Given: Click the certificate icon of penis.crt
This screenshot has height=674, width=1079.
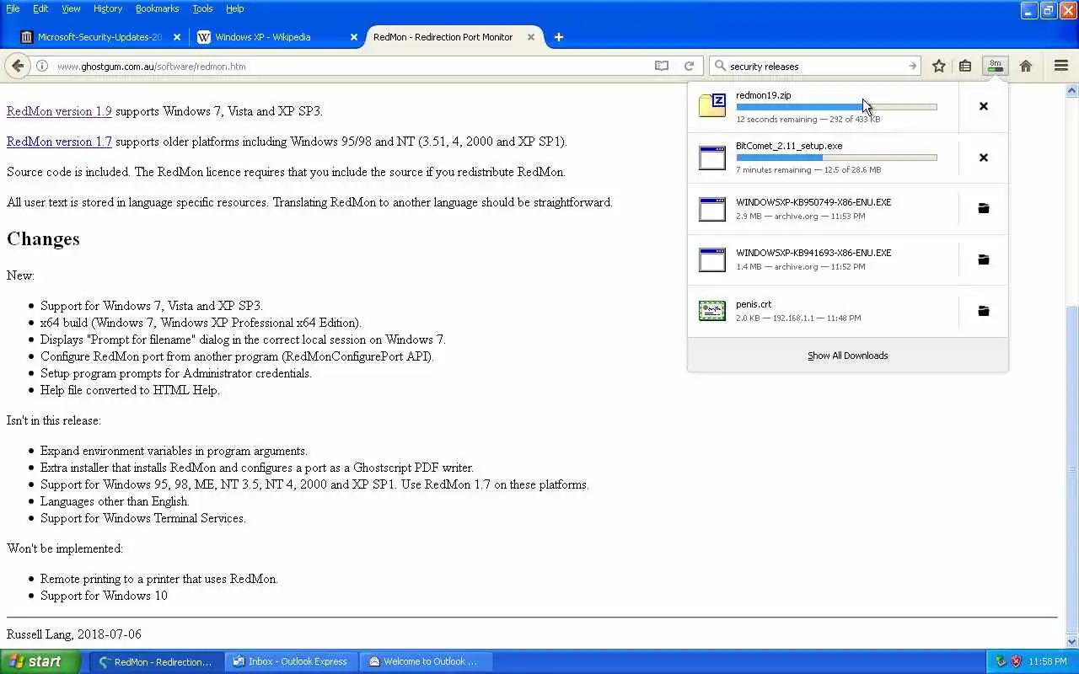Looking at the screenshot, I should click(x=712, y=311).
